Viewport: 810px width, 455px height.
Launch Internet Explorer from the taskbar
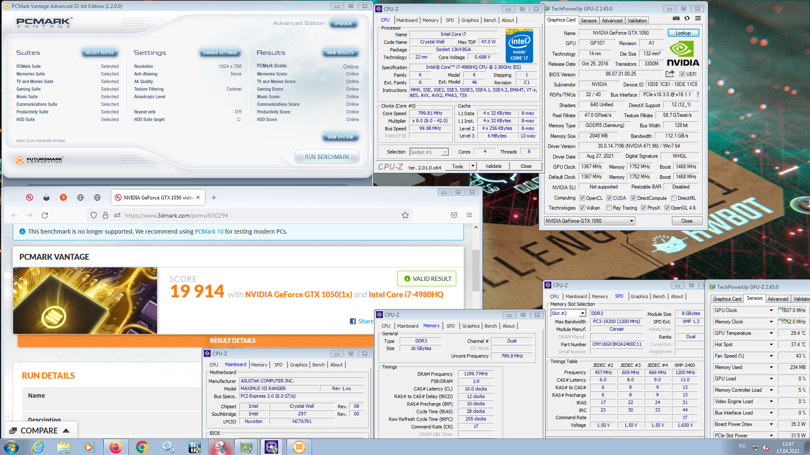pos(38,447)
